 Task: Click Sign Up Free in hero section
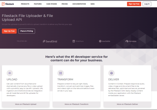click(x=9, y=31)
